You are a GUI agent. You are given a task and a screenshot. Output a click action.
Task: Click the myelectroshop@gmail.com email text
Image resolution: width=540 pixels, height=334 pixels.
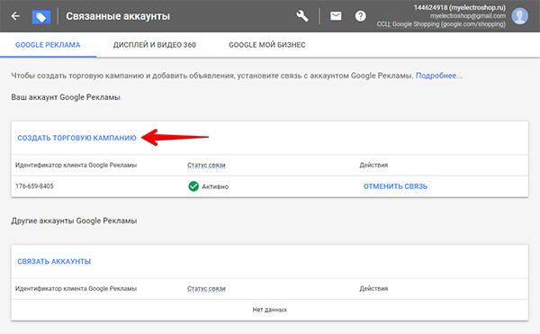click(x=468, y=16)
